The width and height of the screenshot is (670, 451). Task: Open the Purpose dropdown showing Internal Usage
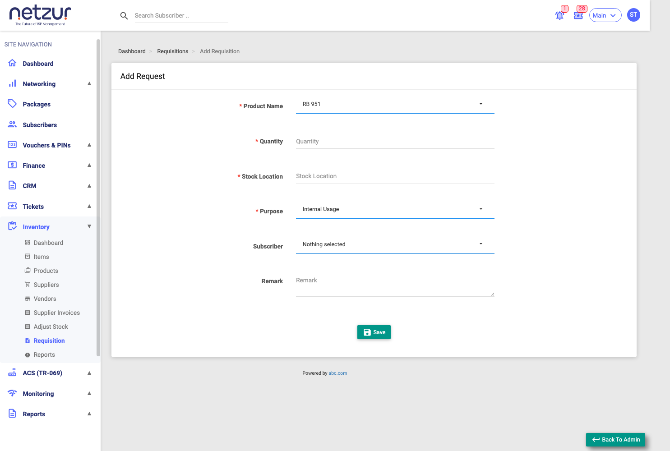point(395,209)
